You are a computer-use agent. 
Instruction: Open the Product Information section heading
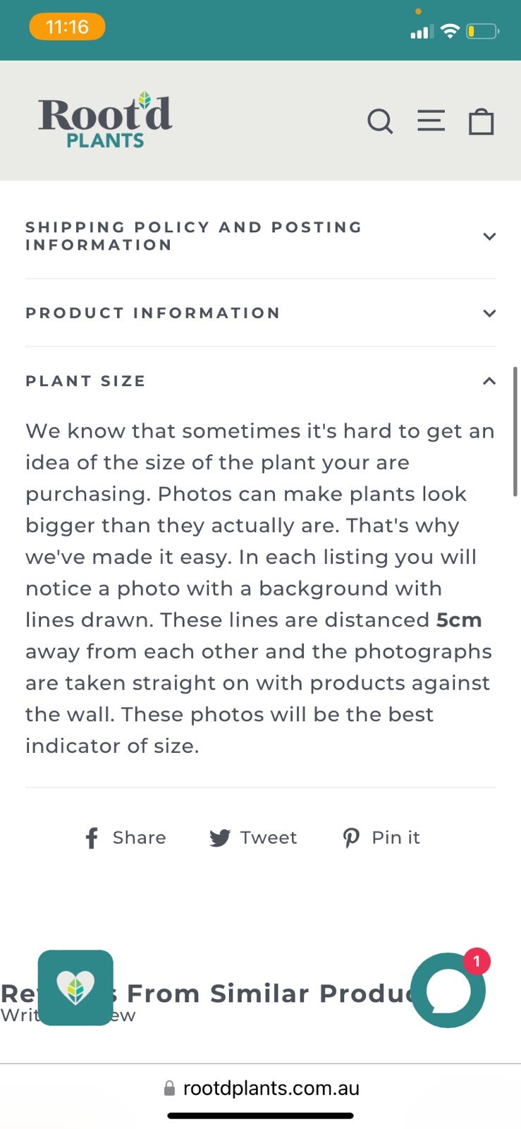coord(153,313)
